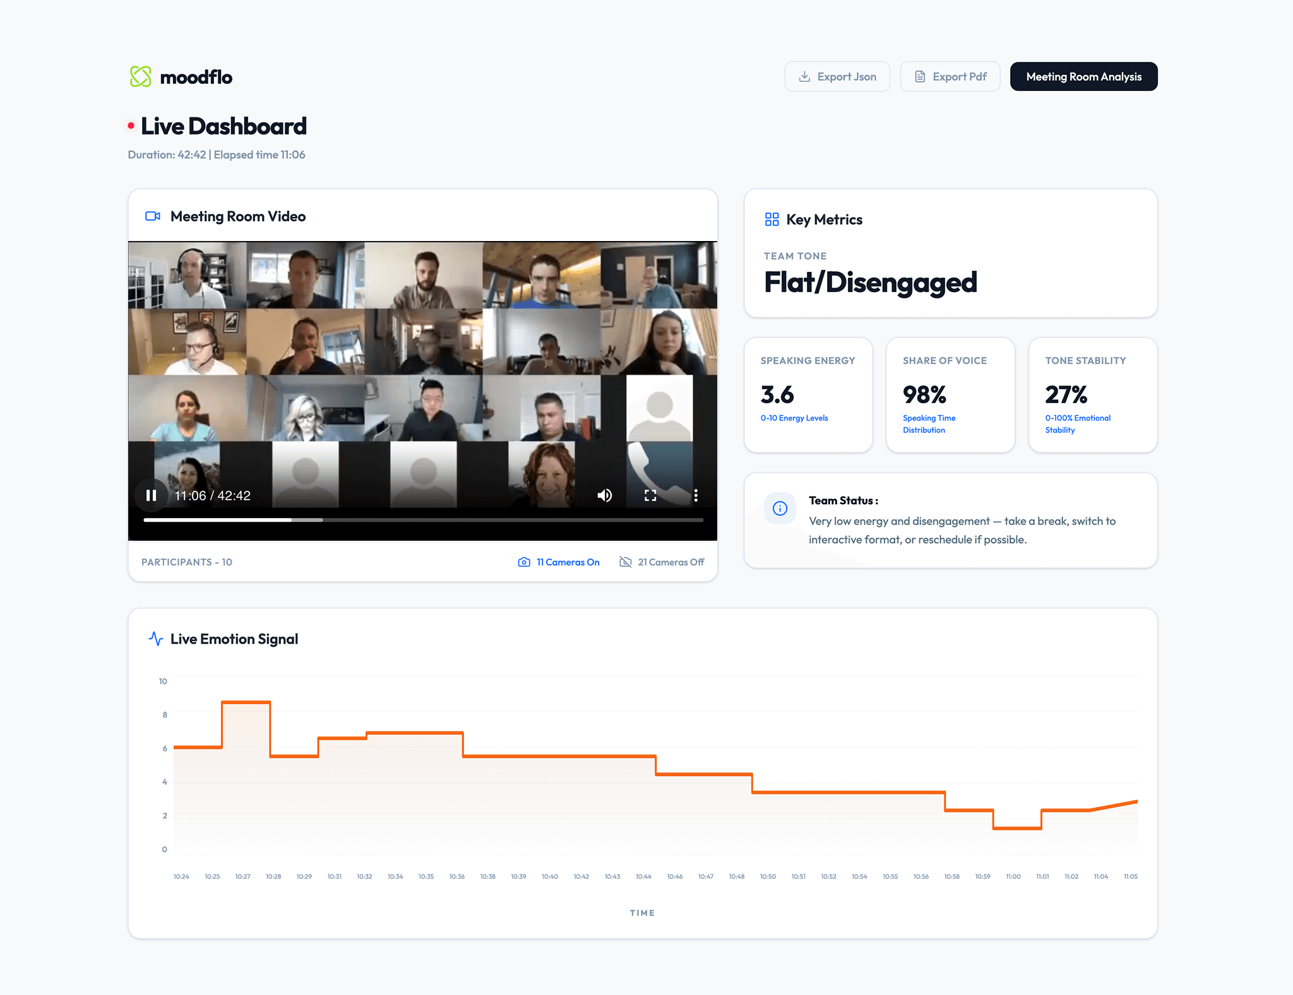Enter fullscreen mode for the video

[x=650, y=495]
